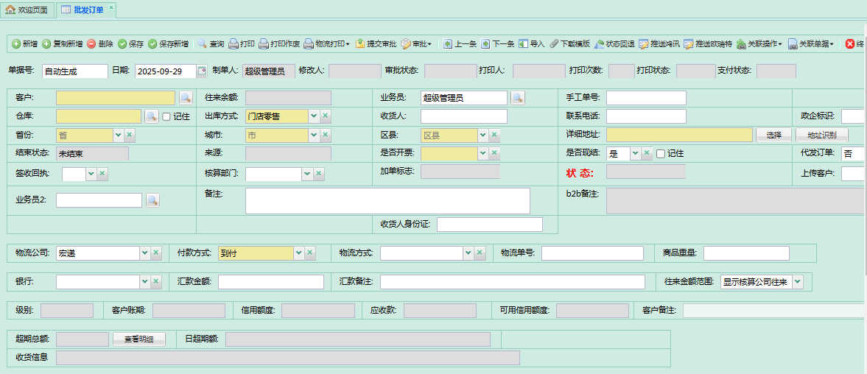Viewport: 867px width, 374px height.
Task: Open the 日期 calendar picker icon
Action: pyautogui.click(x=202, y=71)
